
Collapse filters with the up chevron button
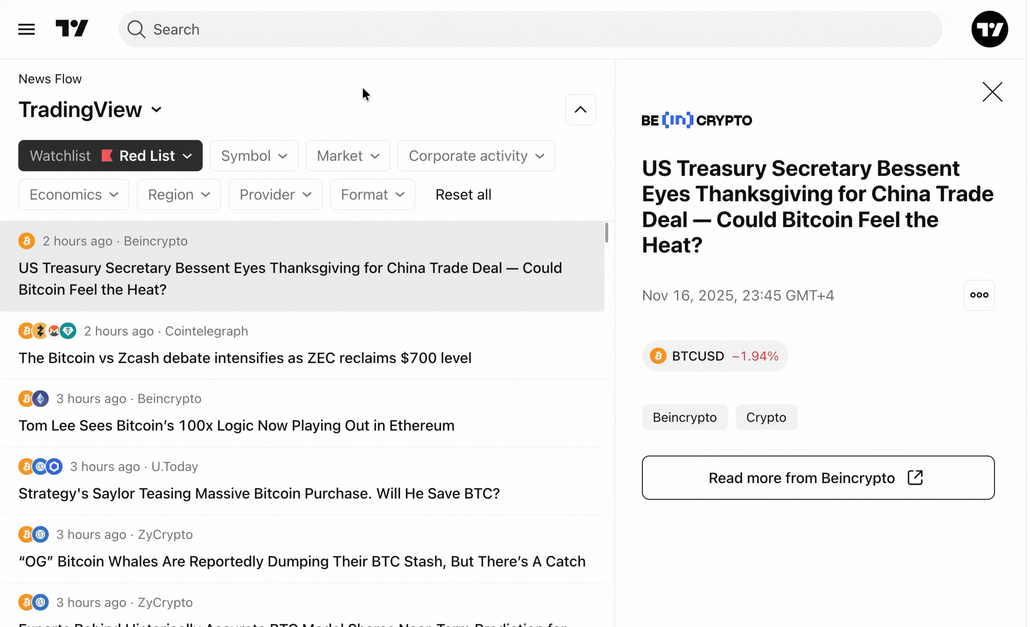coord(580,110)
